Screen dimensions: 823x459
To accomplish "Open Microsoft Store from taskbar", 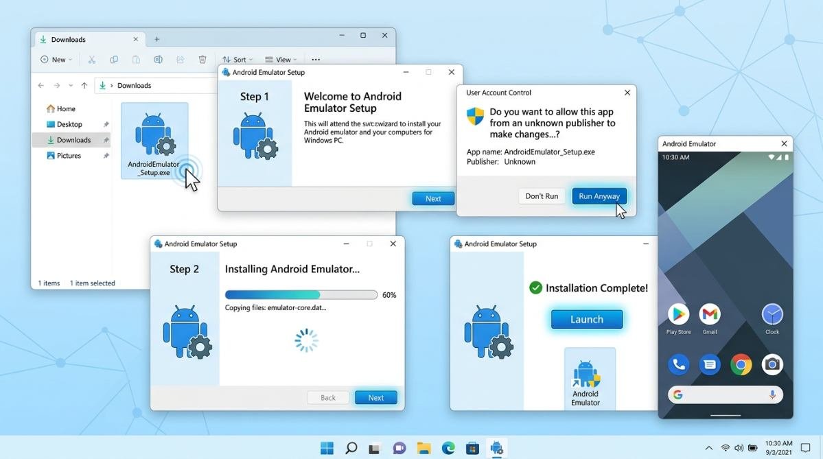I will pos(472,448).
